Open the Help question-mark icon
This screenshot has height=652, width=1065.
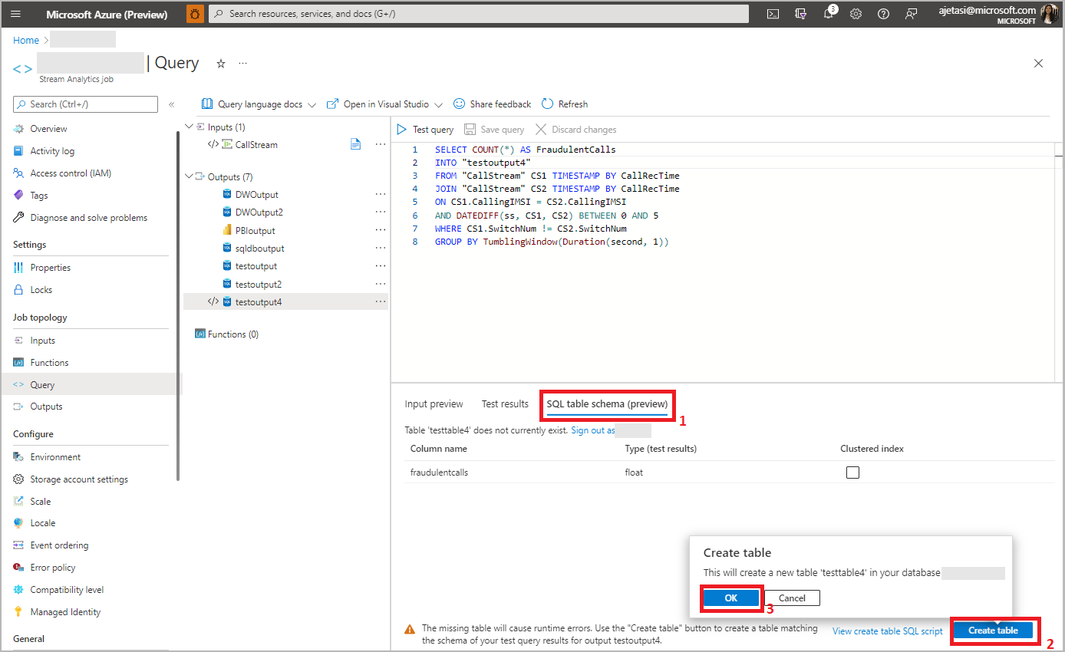click(883, 13)
